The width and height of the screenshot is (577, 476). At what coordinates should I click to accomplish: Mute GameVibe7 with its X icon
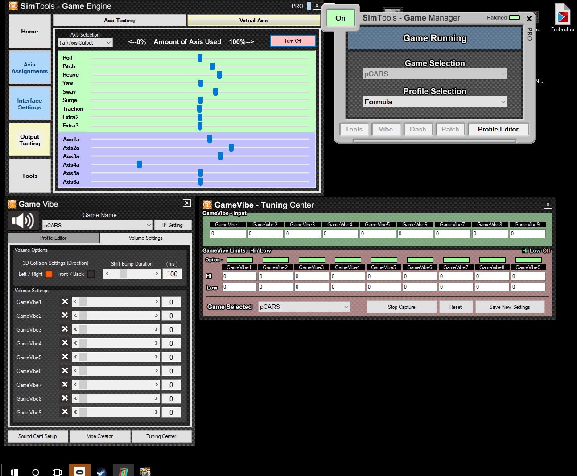coord(65,385)
